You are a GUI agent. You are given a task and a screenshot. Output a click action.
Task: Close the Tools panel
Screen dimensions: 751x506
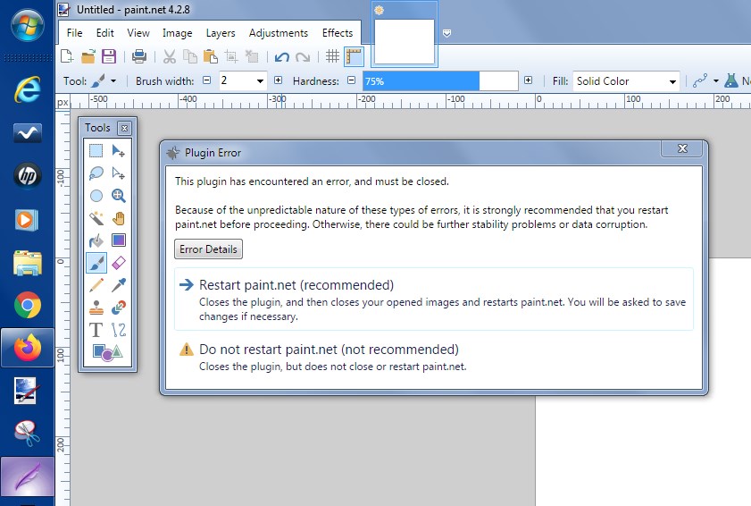point(124,128)
